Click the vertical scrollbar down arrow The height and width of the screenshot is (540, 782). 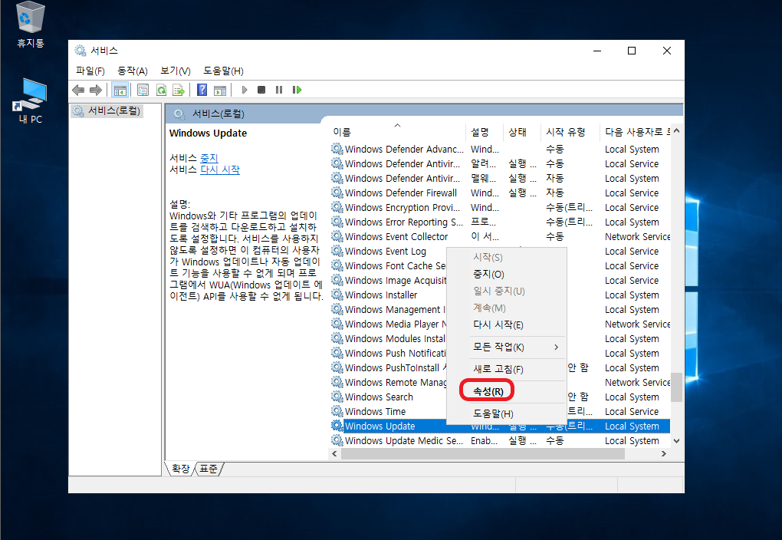(x=676, y=441)
